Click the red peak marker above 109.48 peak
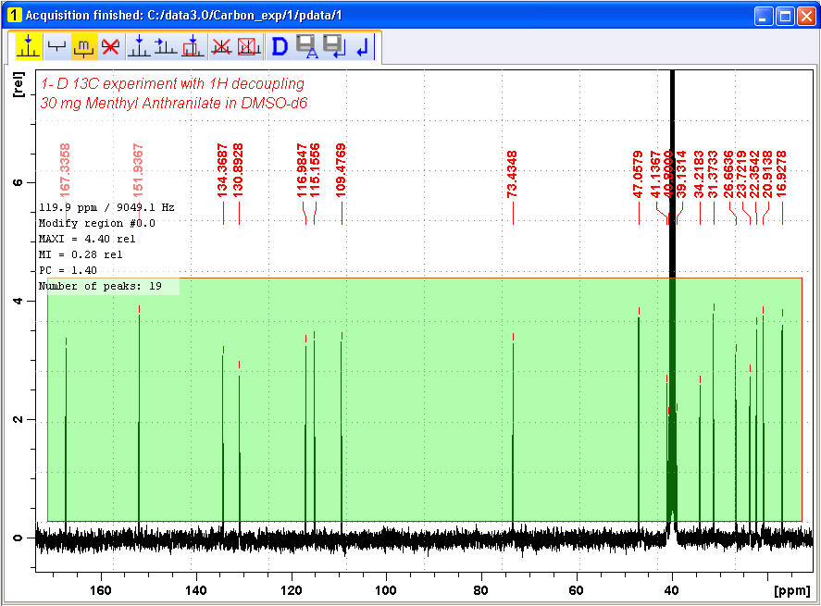This screenshot has width=821, height=606. pyautogui.click(x=342, y=336)
